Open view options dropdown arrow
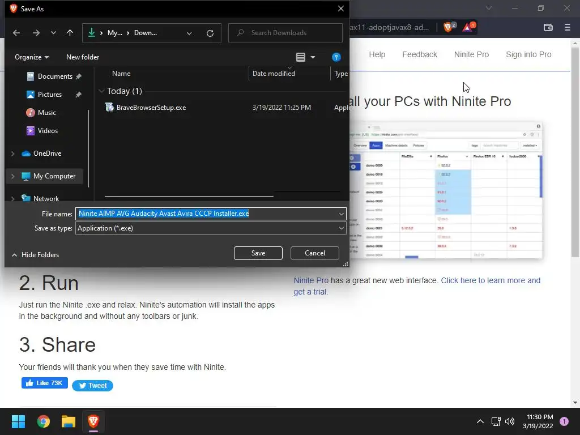The image size is (580, 435). (x=313, y=57)
